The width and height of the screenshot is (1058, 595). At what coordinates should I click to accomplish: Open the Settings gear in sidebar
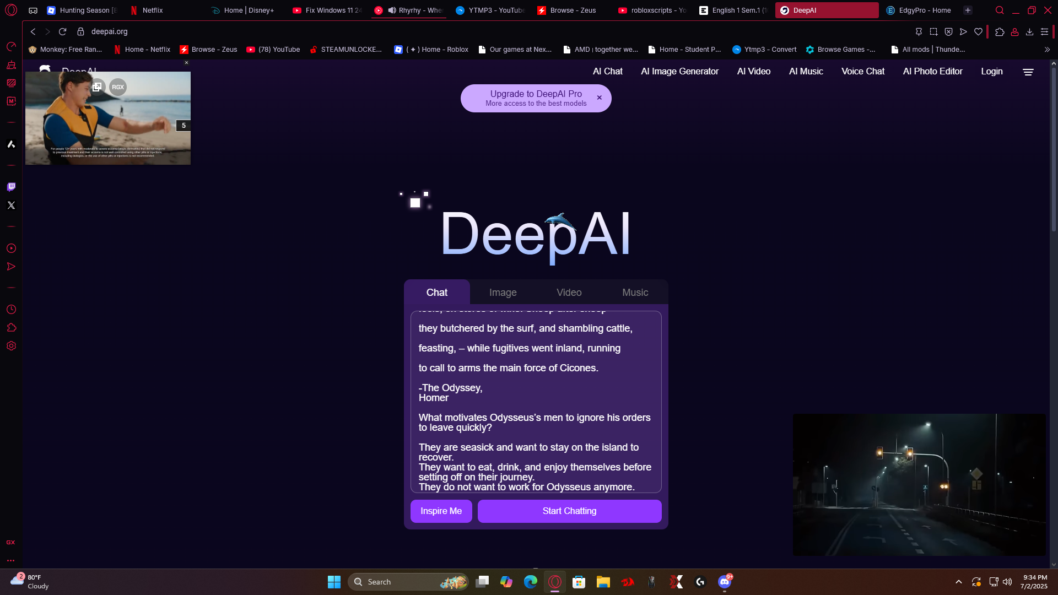point(11,346)
